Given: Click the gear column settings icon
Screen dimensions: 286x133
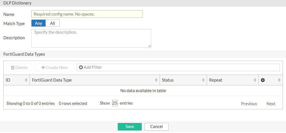Looking at the screenshot, I should tap(263, 80).
